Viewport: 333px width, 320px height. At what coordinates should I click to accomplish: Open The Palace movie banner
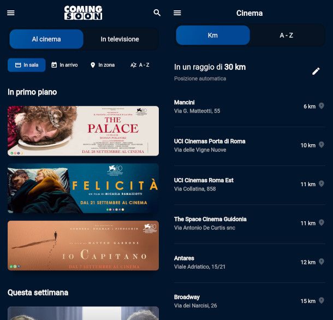[83, 131]
